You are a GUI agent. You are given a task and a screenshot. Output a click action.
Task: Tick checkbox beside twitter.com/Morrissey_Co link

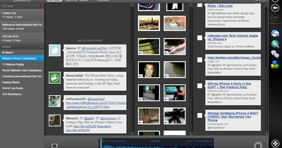pyautogui.click(x=200, y=60)
